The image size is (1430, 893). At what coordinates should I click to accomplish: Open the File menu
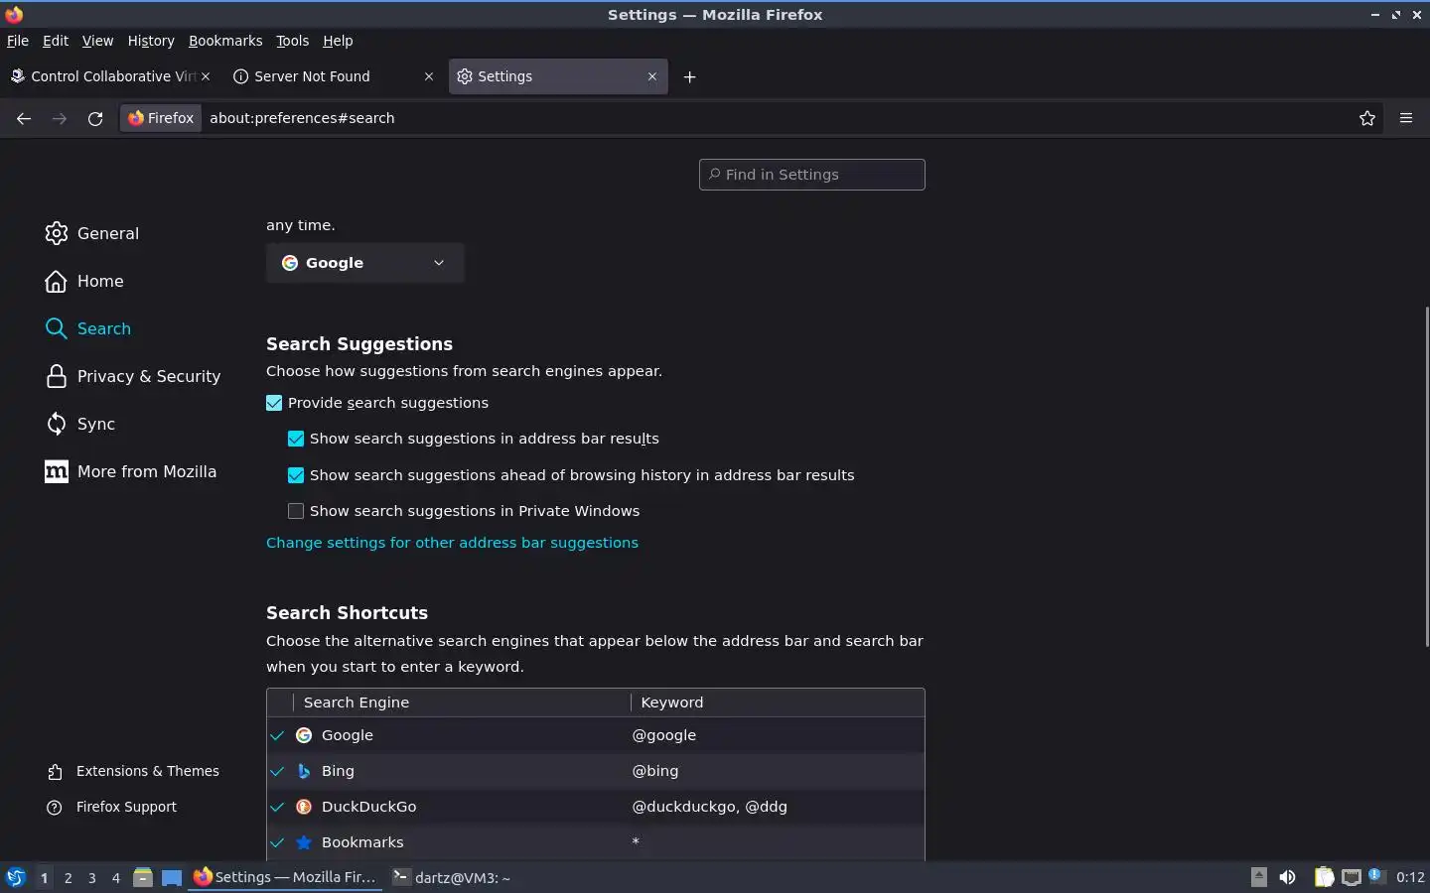[18, 41]
